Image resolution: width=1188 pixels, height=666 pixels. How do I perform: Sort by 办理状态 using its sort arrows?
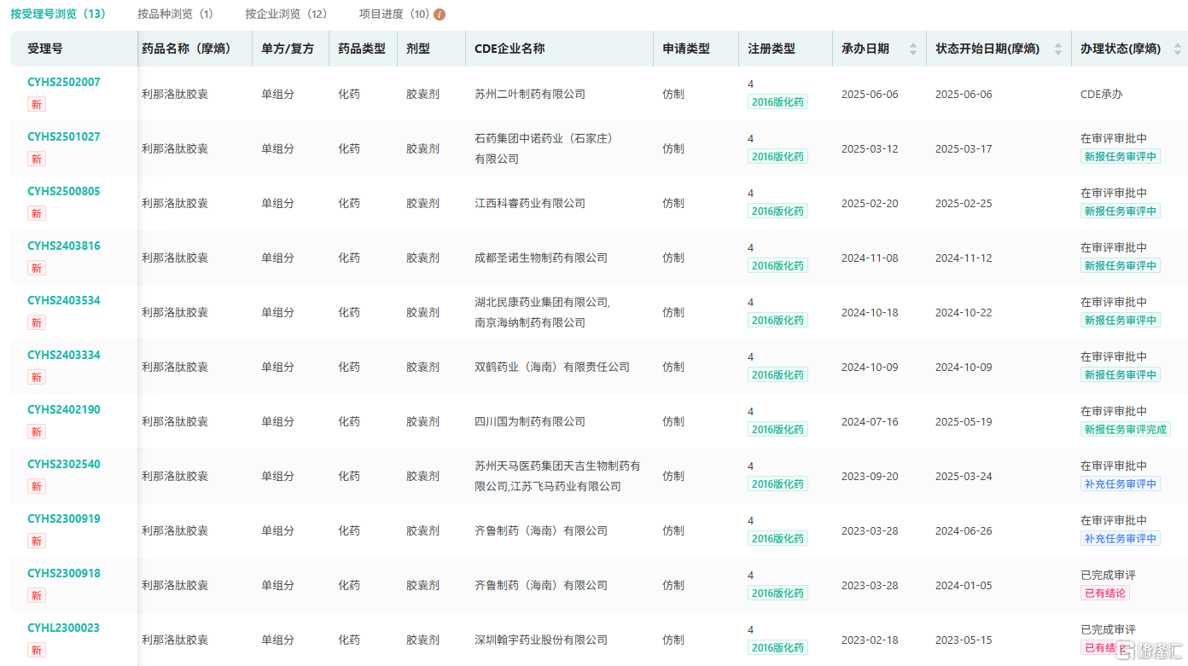pyautogui.click(x=1178, y=49)
